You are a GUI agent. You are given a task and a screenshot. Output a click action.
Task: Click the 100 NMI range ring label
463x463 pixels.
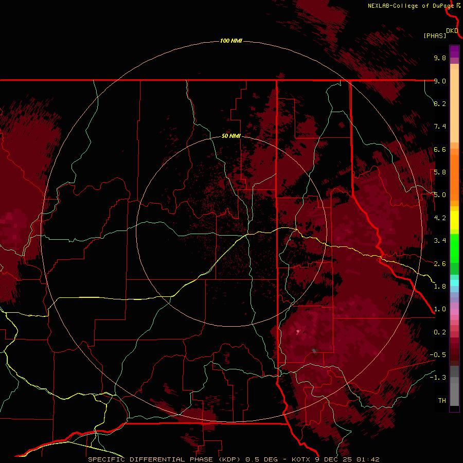coord(231,41)
